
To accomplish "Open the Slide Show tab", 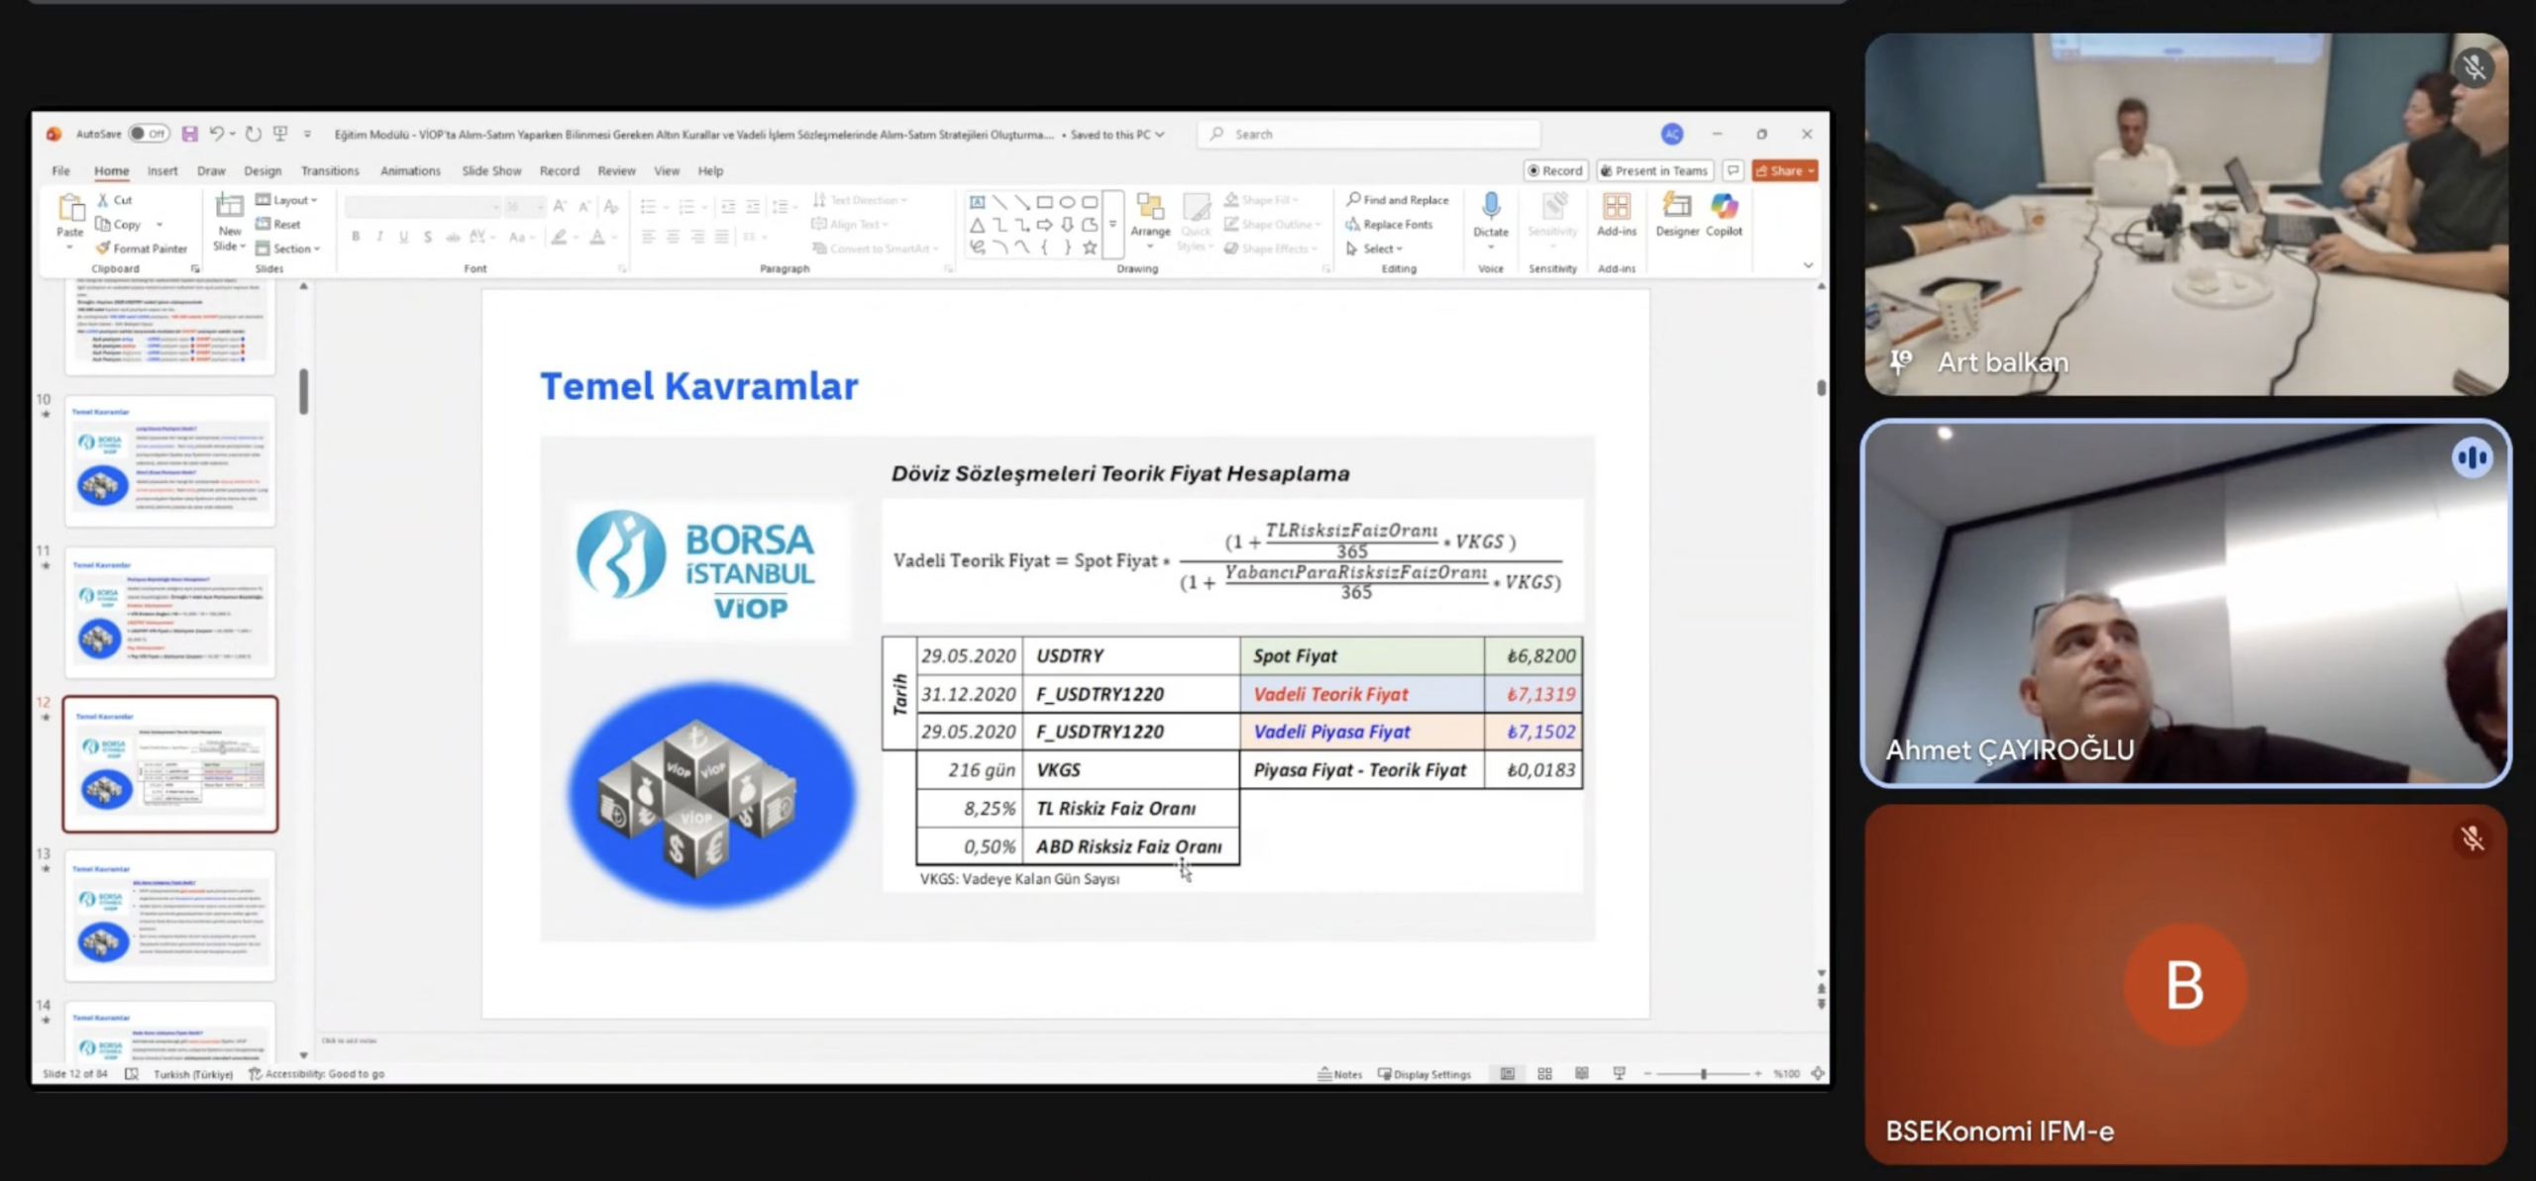I will [x=491, y=170].
